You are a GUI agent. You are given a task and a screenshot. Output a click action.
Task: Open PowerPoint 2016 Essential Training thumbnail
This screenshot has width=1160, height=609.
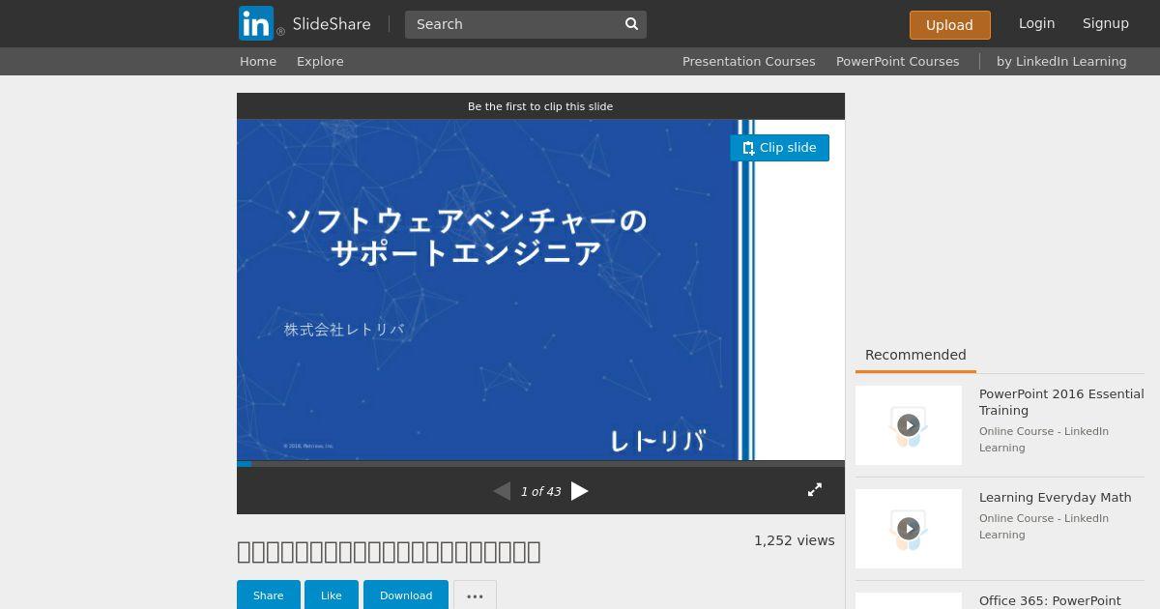click(909, 425)
